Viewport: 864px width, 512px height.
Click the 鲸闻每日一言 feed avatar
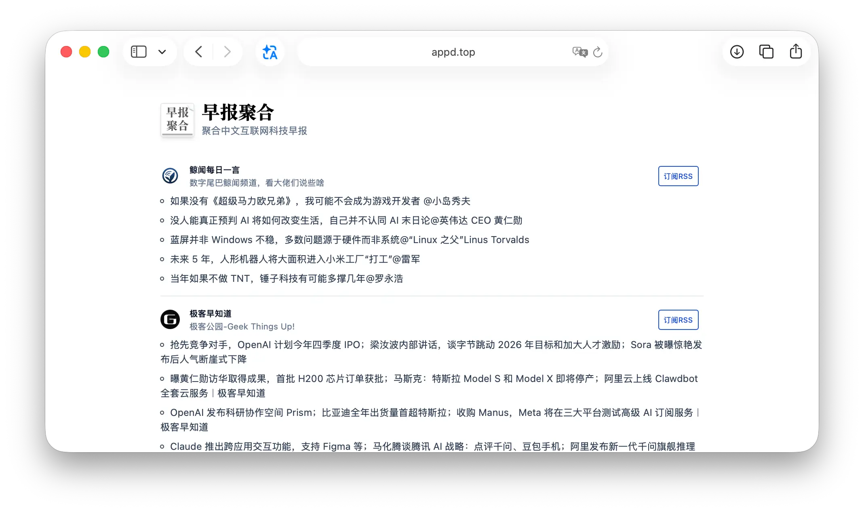170,176
